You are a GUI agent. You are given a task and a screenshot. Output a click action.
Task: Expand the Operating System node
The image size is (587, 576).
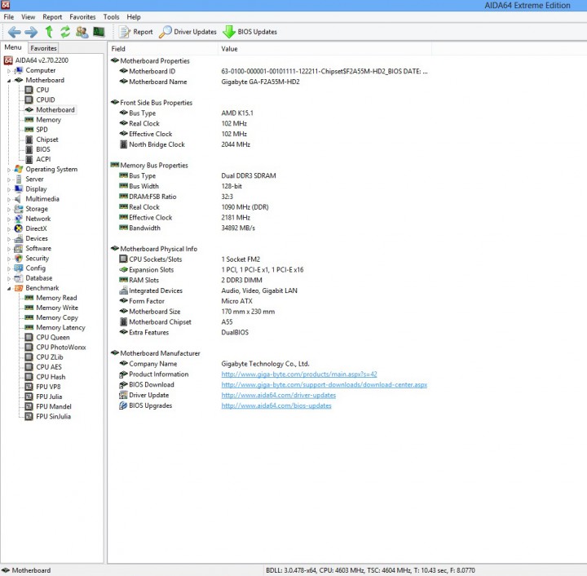[x=9, y=170]
